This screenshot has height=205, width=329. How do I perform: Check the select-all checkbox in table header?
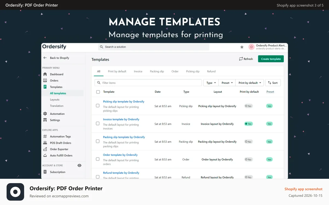(x=98, y=92)
